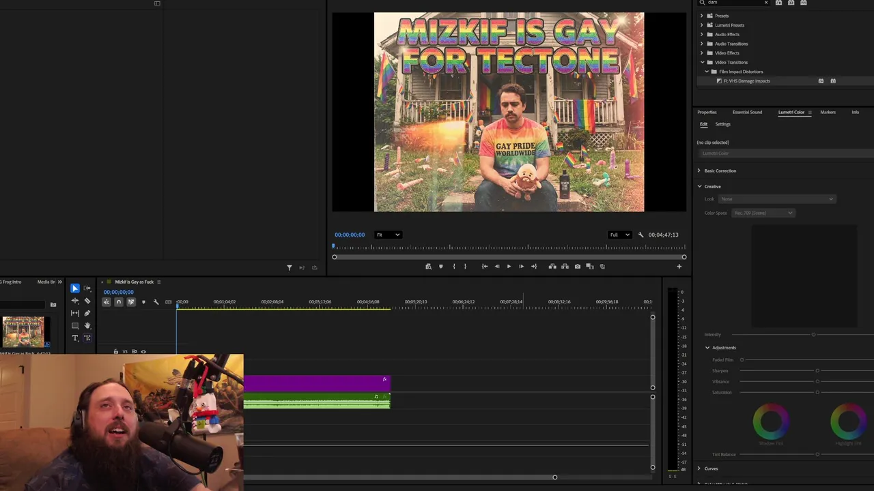Expand the Audio Transitions folder

click(701, 44)
